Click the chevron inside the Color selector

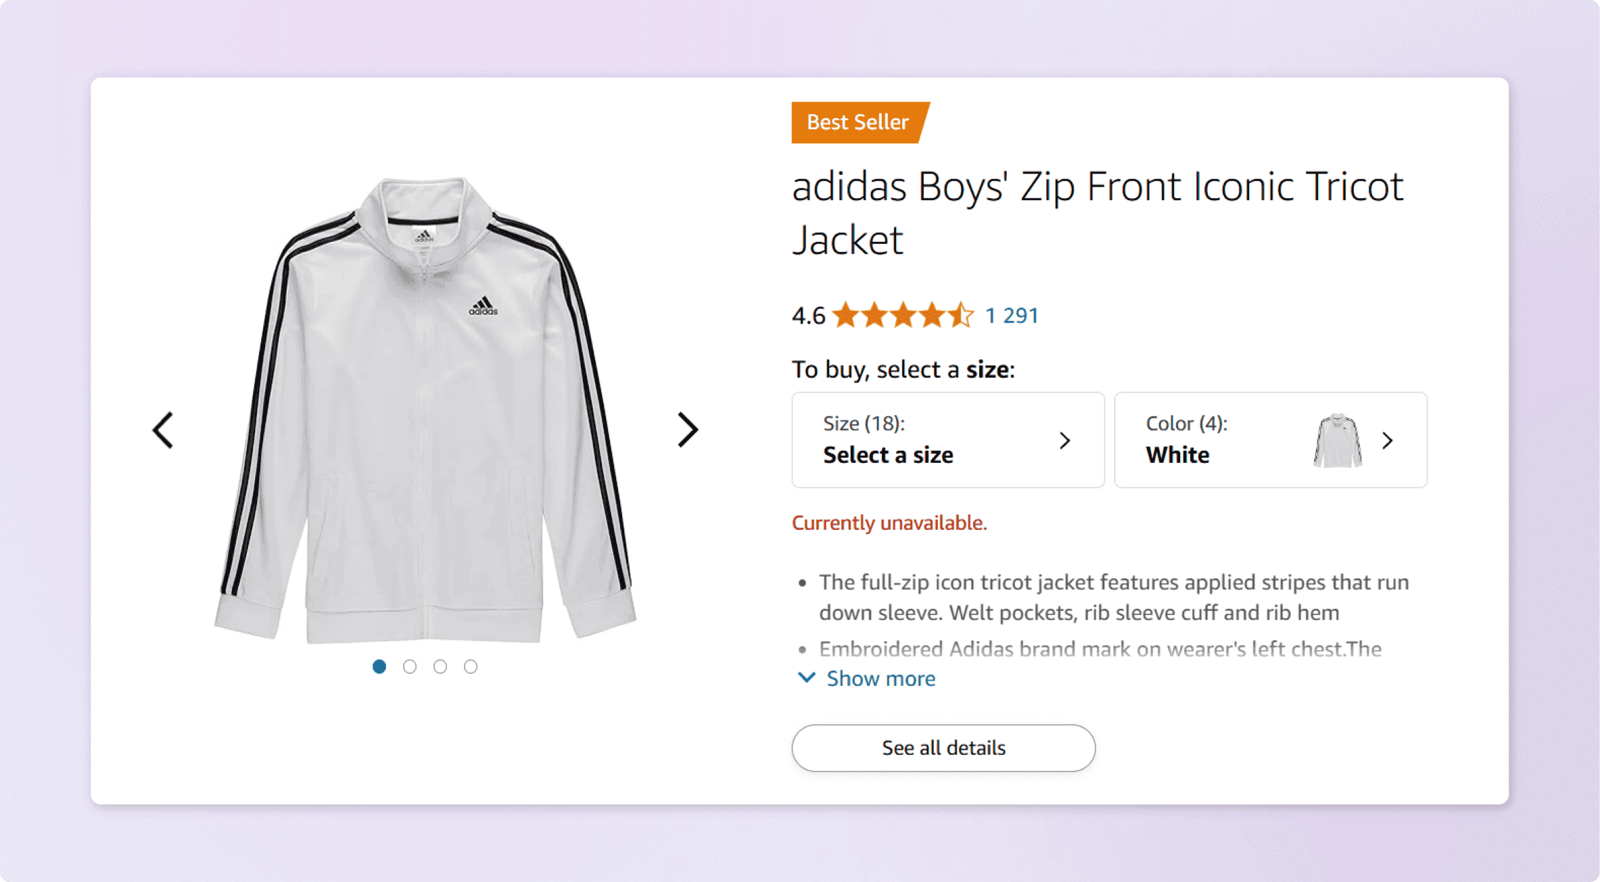click(1388, 440)
